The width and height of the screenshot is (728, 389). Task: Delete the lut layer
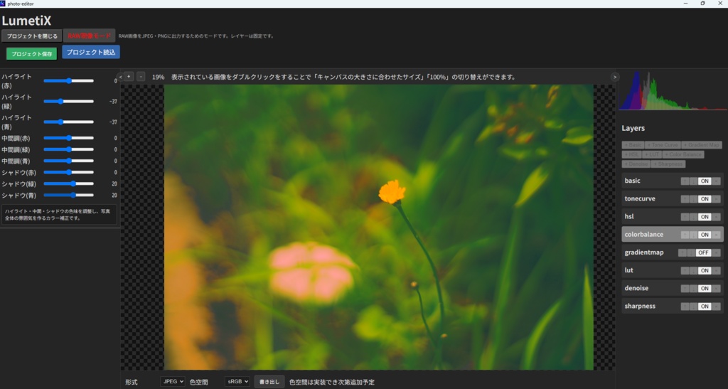point(717,271)
